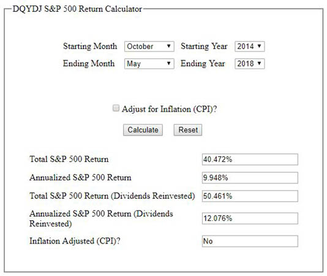Click the Reset button
327x276 pixels.
pyautogui.click(x=188, y=130)
